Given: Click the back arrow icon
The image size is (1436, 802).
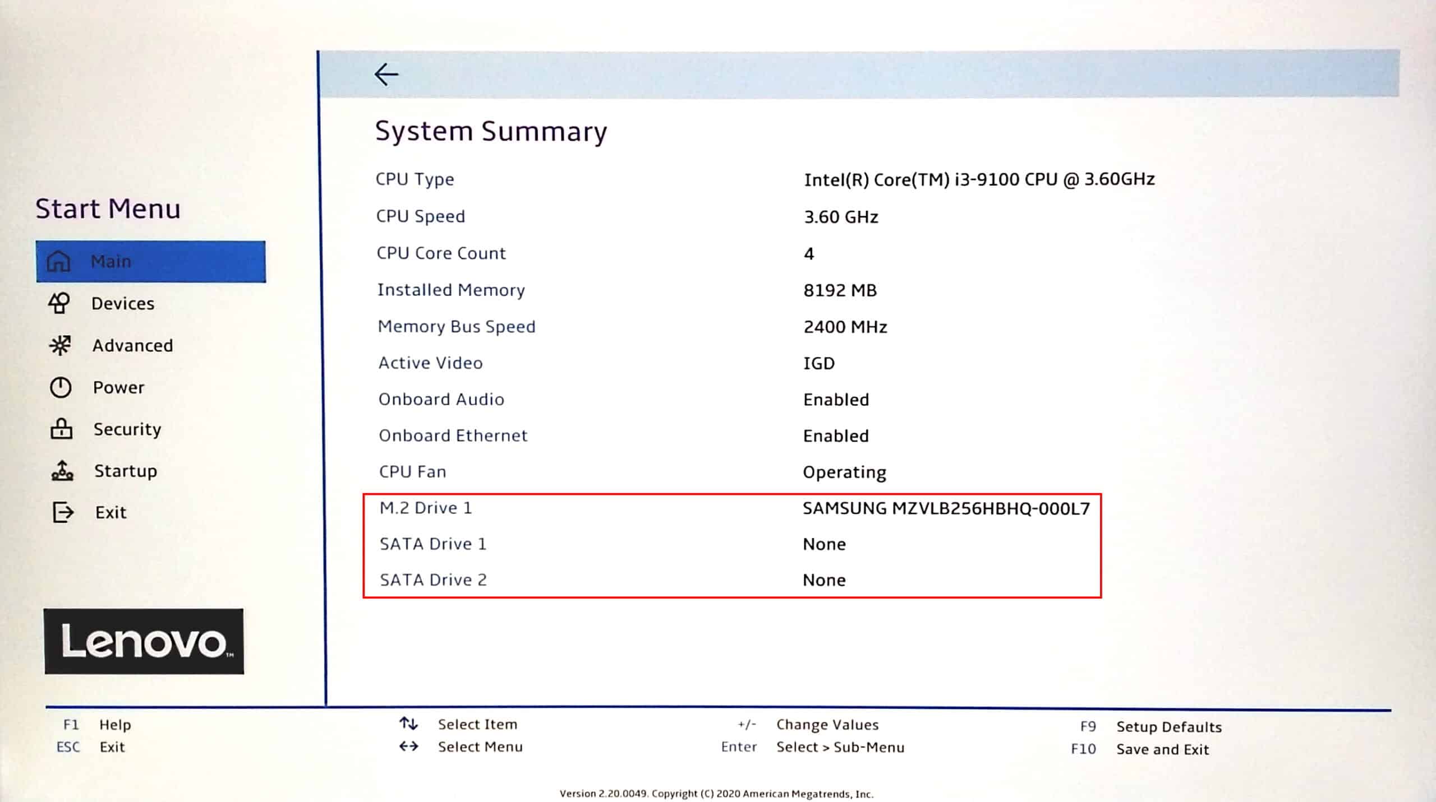Looking at the screenshot, I should point(386,74).
